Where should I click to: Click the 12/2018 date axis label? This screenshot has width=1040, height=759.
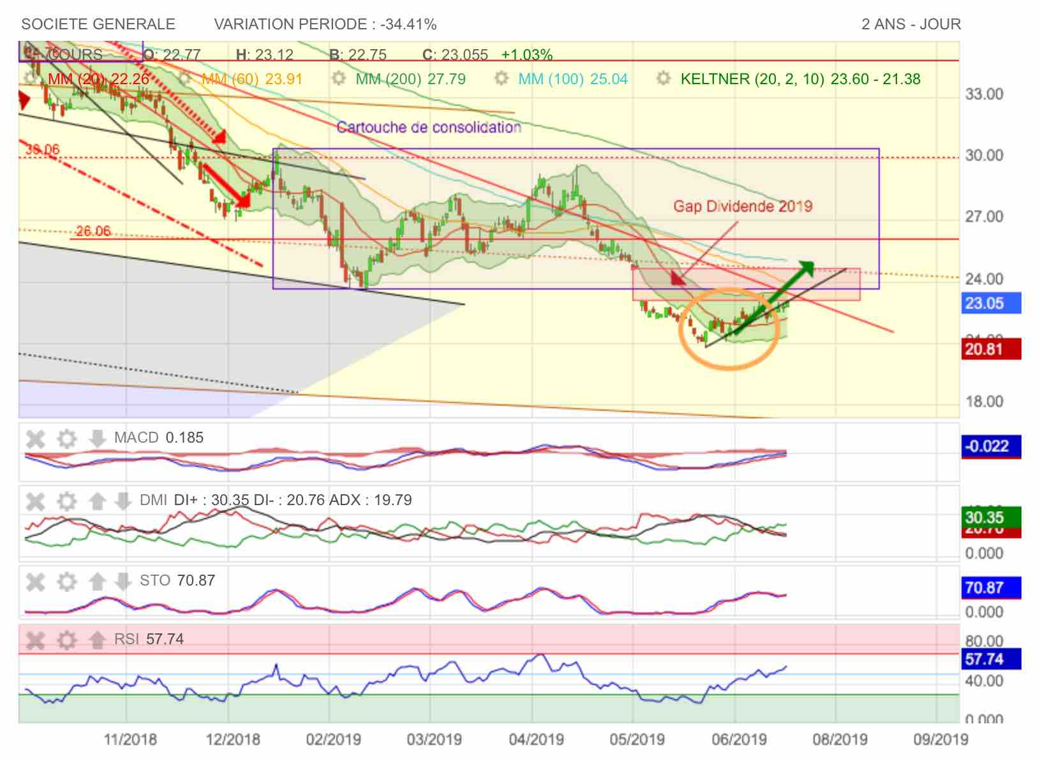232,740
